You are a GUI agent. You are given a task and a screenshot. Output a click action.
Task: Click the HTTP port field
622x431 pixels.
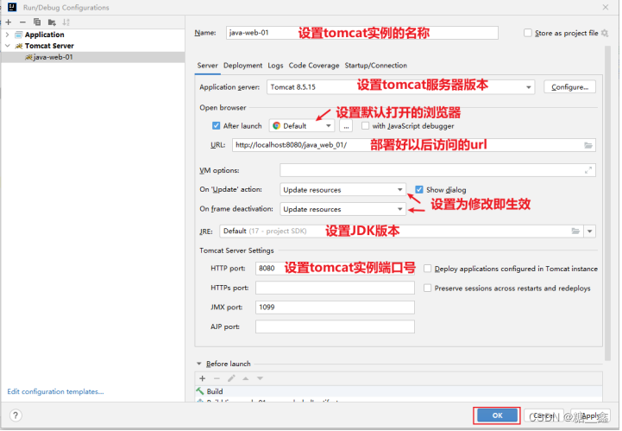pos(335,268)
